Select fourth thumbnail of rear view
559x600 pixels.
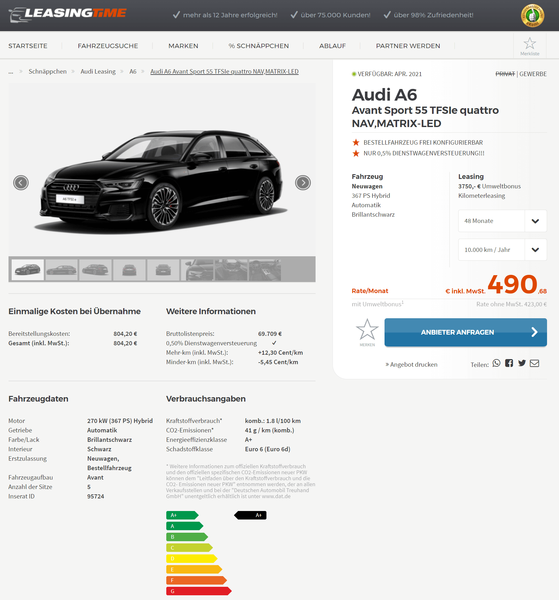pos(129,269)
